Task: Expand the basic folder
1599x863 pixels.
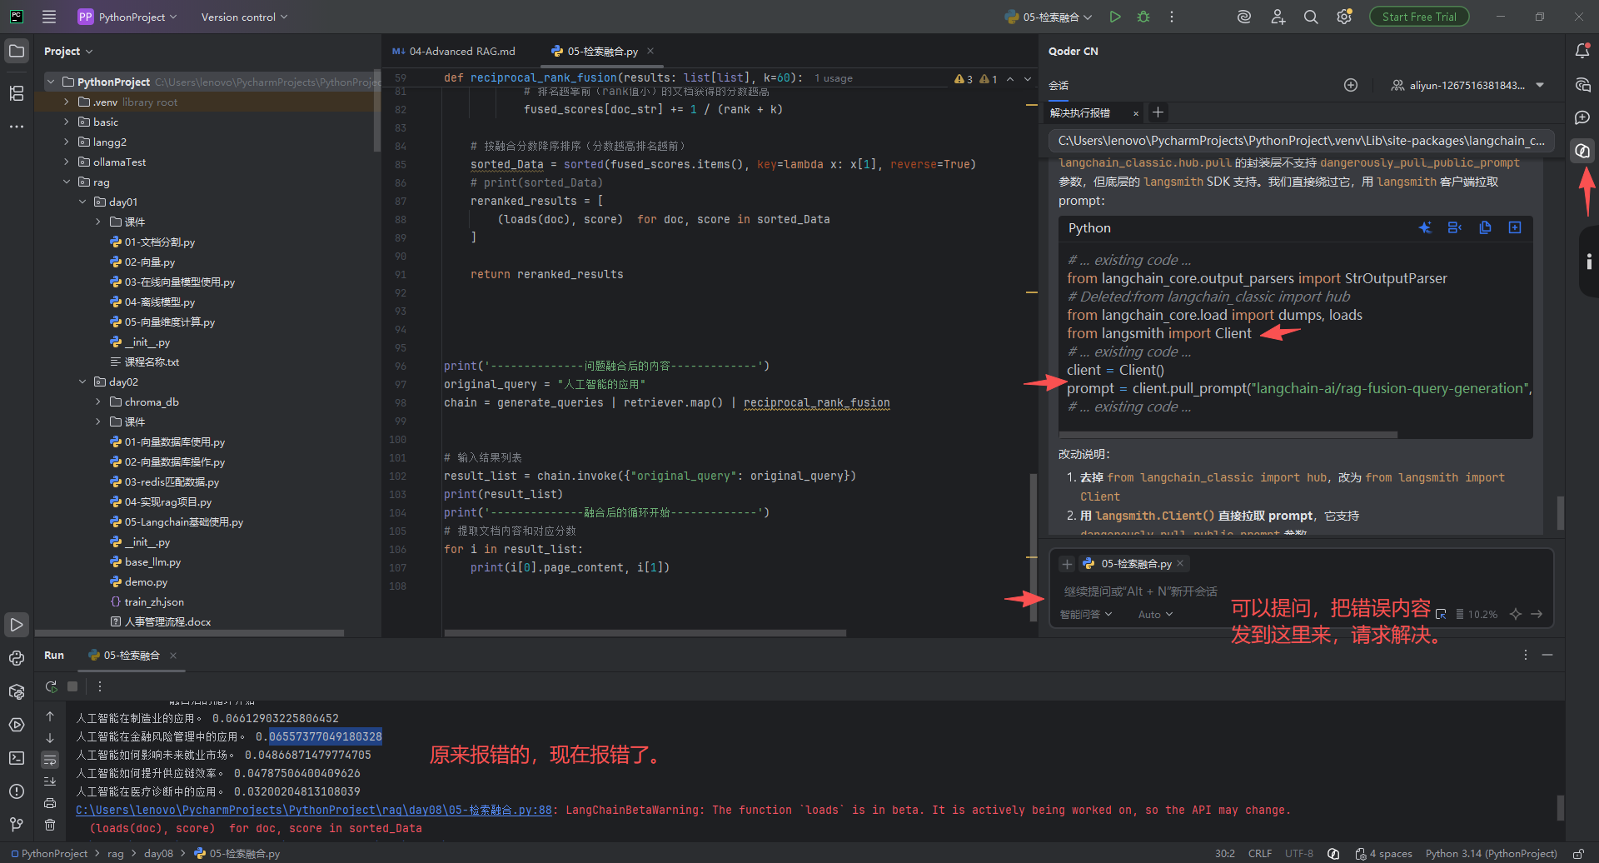Action: 67,122
